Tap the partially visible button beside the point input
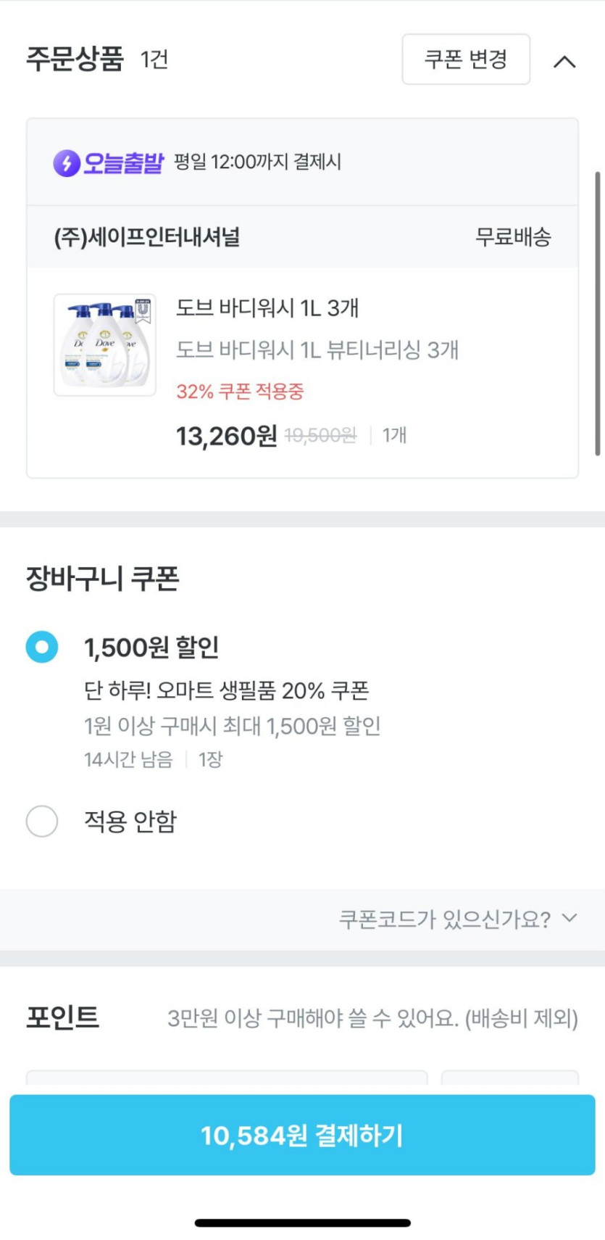Image resolution: width=605 pixels, height=1240 pixels. [509, 1078]
